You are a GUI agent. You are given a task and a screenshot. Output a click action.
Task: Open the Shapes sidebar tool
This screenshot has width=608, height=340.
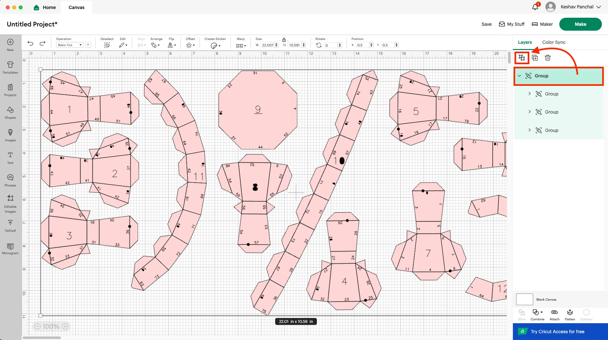10,113
